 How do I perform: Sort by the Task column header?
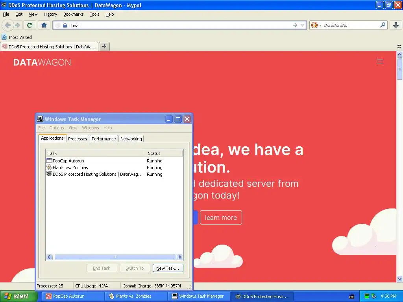point(95,153)
